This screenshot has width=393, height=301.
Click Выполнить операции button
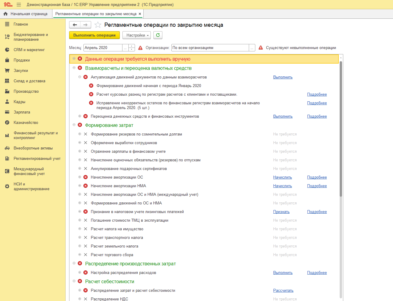point(94,35)
